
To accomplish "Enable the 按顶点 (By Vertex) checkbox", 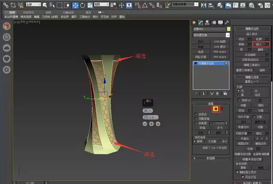I will [x=196, y=114].
